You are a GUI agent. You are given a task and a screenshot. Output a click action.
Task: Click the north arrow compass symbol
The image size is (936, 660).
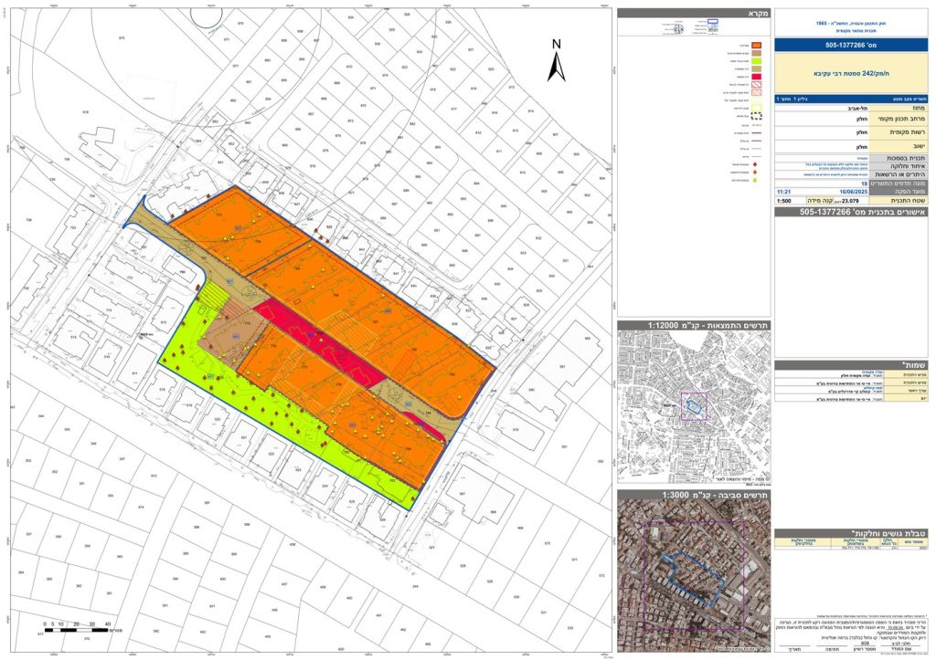click(557, 60)
